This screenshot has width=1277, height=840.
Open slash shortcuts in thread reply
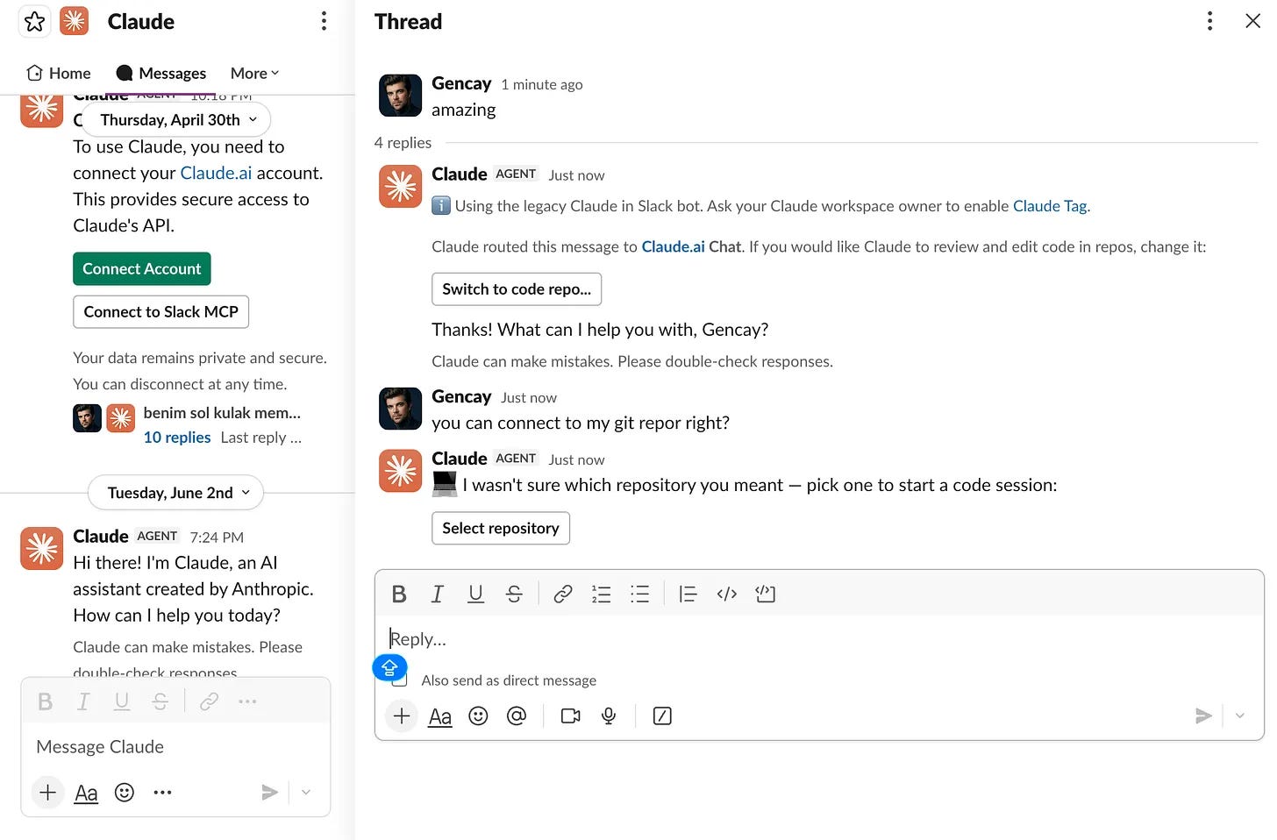pos(663,716)
